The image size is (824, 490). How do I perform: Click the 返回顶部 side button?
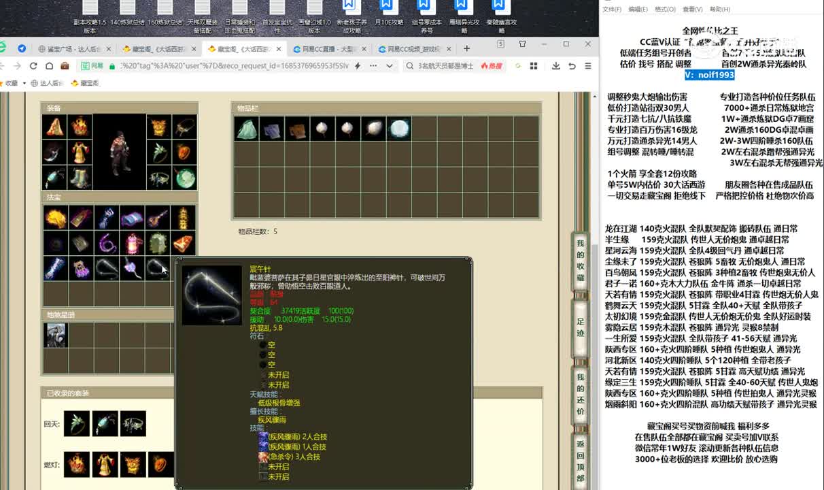click(x=580, y=461)
